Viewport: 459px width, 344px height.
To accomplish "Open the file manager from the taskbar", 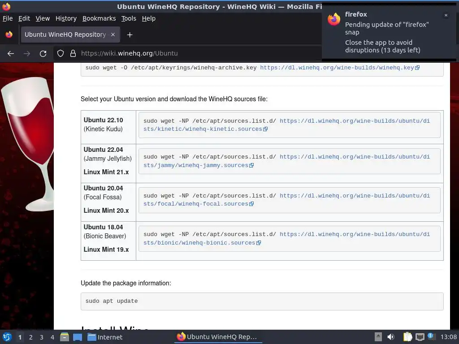I will point(65,337).
